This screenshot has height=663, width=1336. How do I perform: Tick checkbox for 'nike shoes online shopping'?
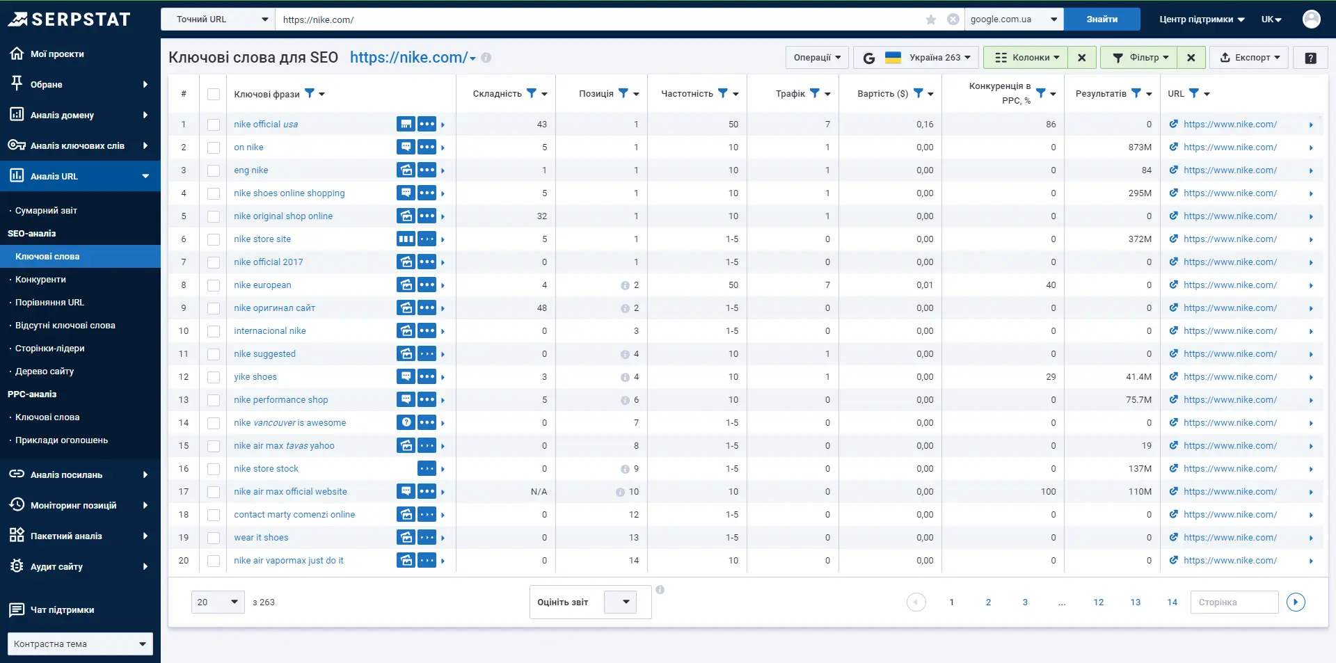point(214,193)
